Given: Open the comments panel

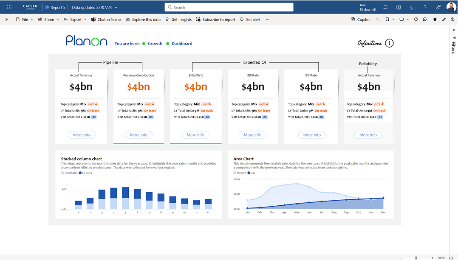Looking at the screenshot, I should click(424, 20).
